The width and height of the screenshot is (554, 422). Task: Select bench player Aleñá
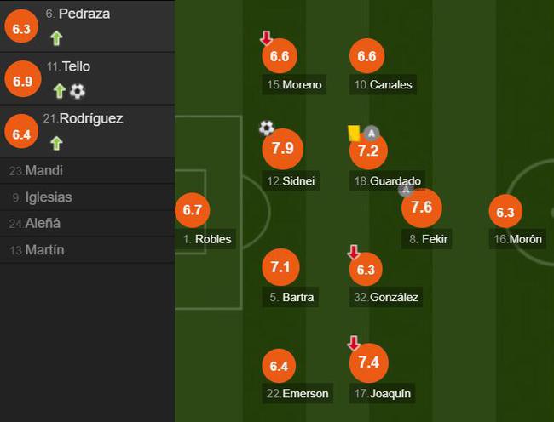43,223
